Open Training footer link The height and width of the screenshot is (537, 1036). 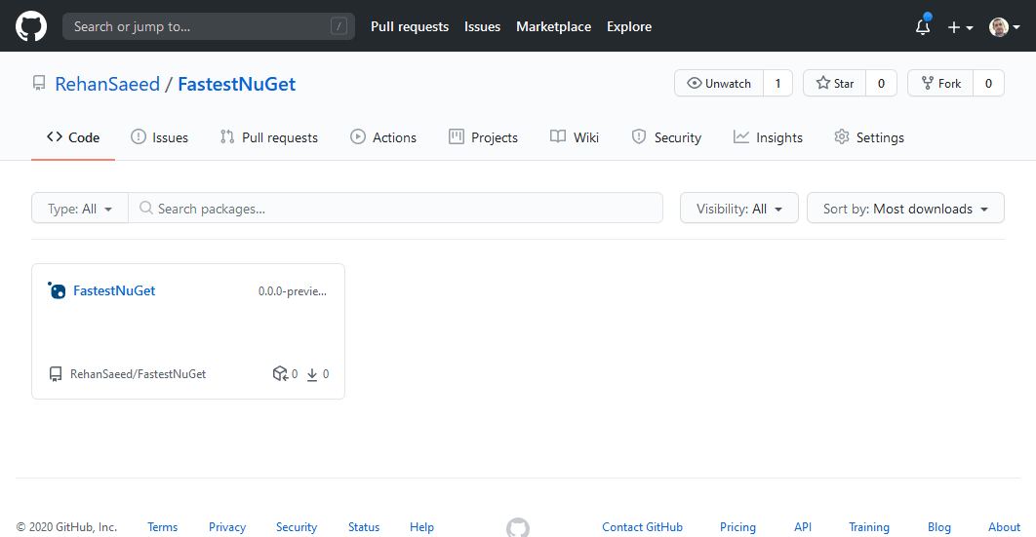pyautogui.click(x=869, y=527)
